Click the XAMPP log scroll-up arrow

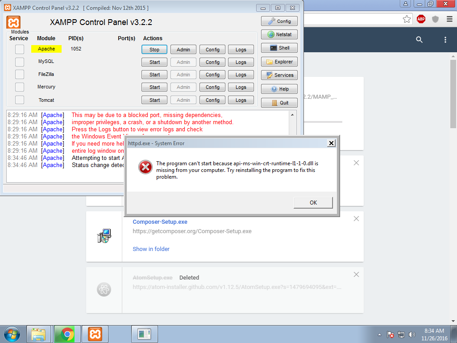(292, 115)
